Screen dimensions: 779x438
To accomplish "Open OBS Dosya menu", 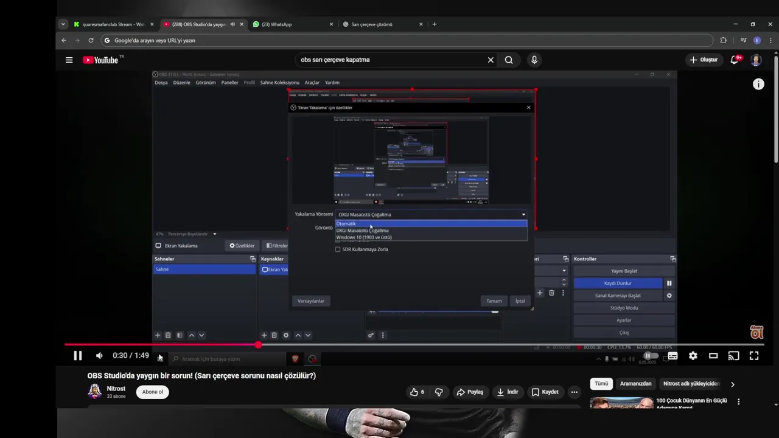I will pyautogui.click(x=161, y=83).
